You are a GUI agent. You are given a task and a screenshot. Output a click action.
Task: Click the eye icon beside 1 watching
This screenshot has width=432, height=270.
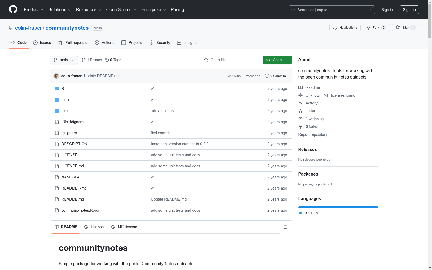coord(301,119)
